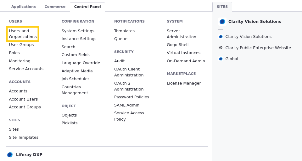The image size is (302, 161).
Task: Launch Gogo Shell
Action: point(177,45)
